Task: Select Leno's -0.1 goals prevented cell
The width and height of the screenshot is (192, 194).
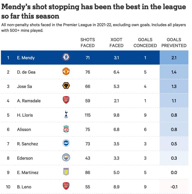Action: click(x=174, y=187)
